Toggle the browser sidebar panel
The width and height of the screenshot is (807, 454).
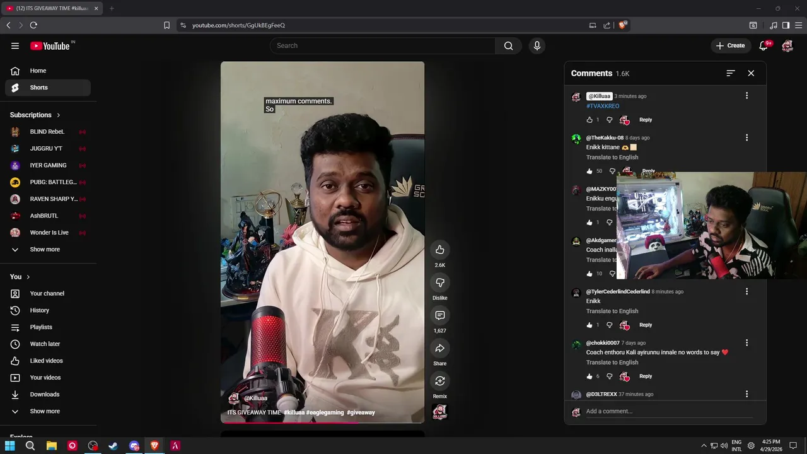[x=786, y=25]
